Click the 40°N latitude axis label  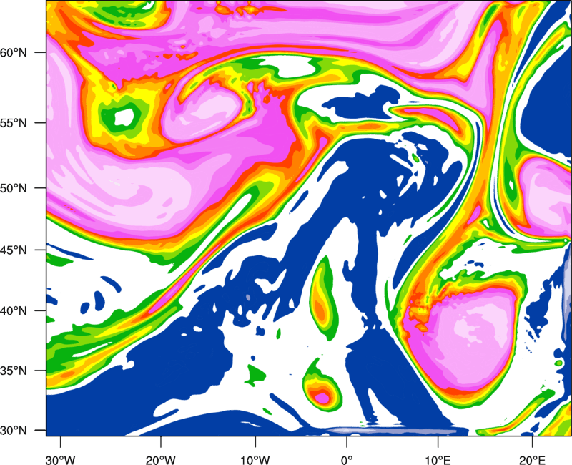click(x=14, y=311)
